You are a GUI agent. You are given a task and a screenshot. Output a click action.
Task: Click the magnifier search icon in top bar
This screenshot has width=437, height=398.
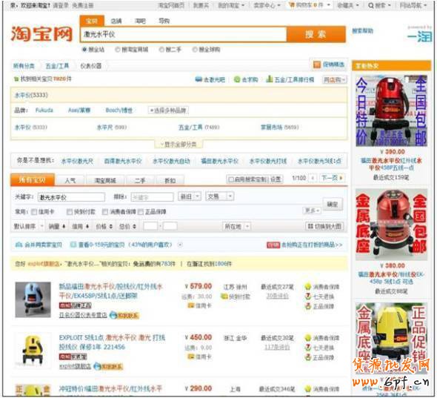370,5
